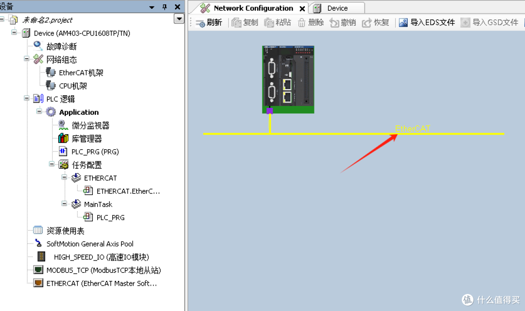The image size is (525, 311).
Task: Click the 撤销 undo toolbar button
Action: [x=343, y=22]
